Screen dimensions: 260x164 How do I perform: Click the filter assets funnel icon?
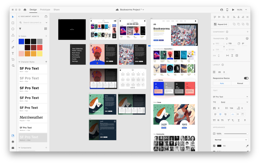[20, 29]
